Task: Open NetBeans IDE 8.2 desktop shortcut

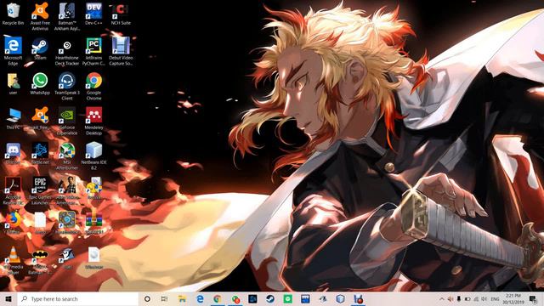Action: (93, 156)
